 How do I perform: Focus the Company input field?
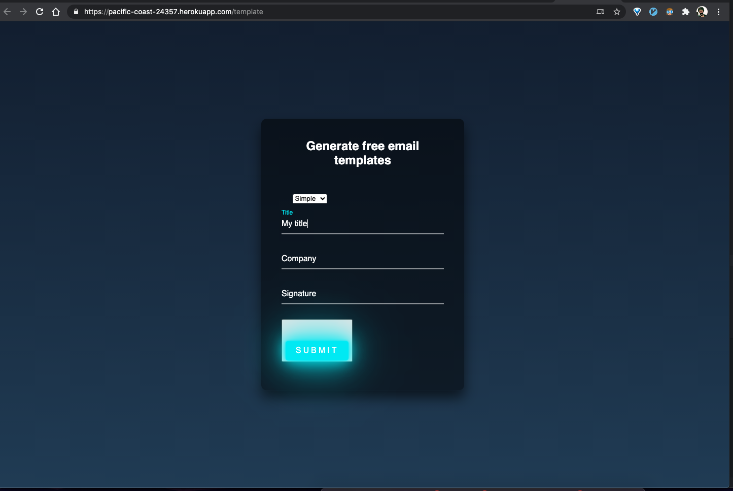point(363,259)
